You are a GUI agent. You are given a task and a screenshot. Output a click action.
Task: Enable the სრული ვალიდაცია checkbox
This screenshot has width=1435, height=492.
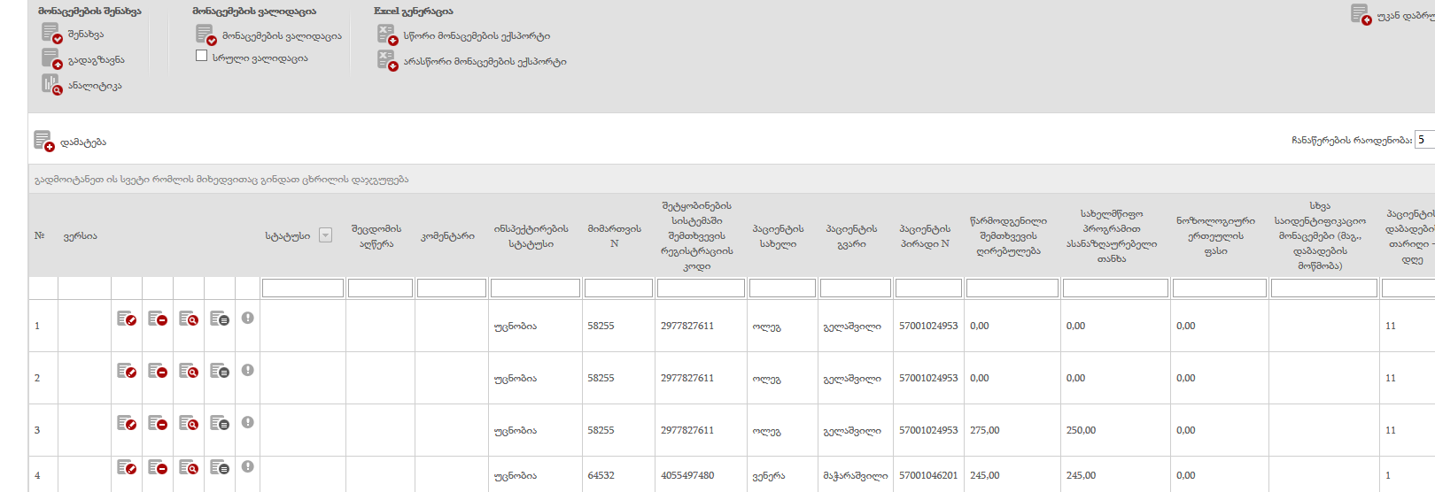pyautogui.click(x=201, y=56)
